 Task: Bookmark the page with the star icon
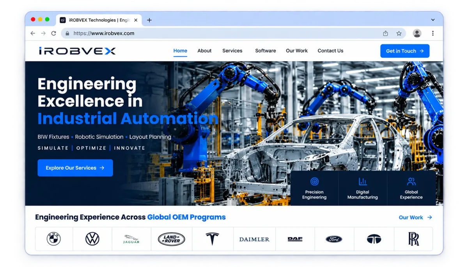[x=399, y=33]
